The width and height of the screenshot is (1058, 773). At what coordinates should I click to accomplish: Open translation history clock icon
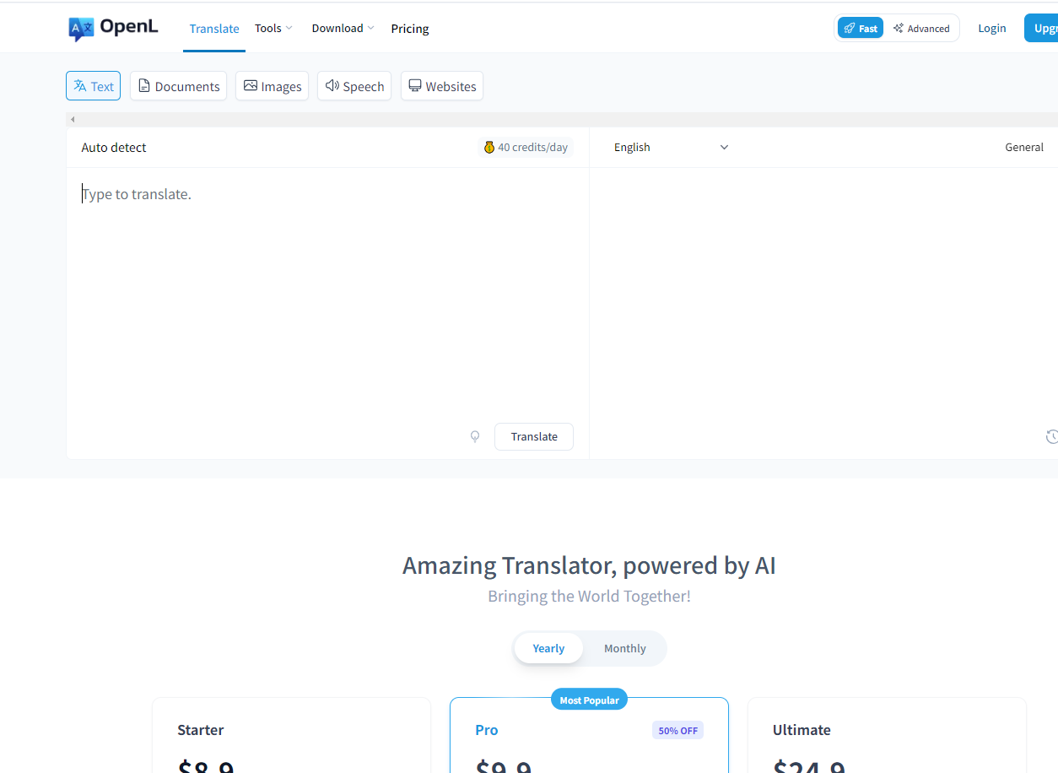coord(1051,436)
